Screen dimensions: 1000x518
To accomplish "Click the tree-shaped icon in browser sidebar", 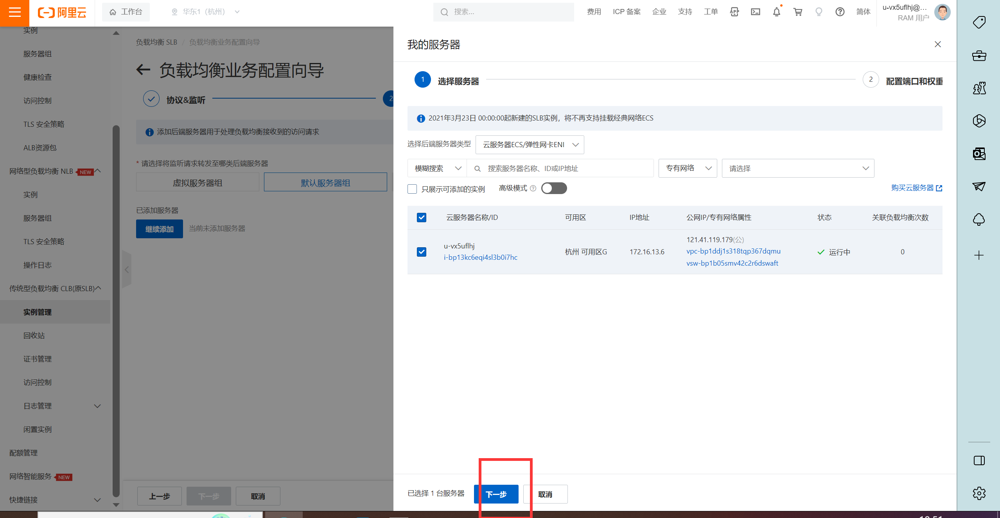I will pos(979,219).
